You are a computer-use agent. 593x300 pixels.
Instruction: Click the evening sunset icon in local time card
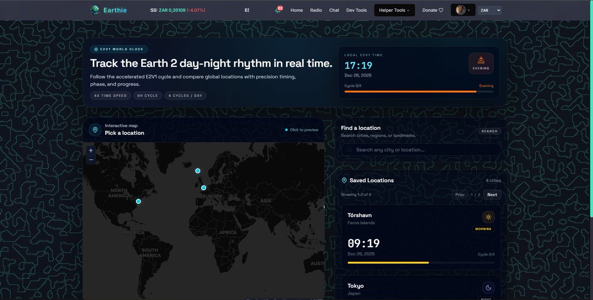481,60
